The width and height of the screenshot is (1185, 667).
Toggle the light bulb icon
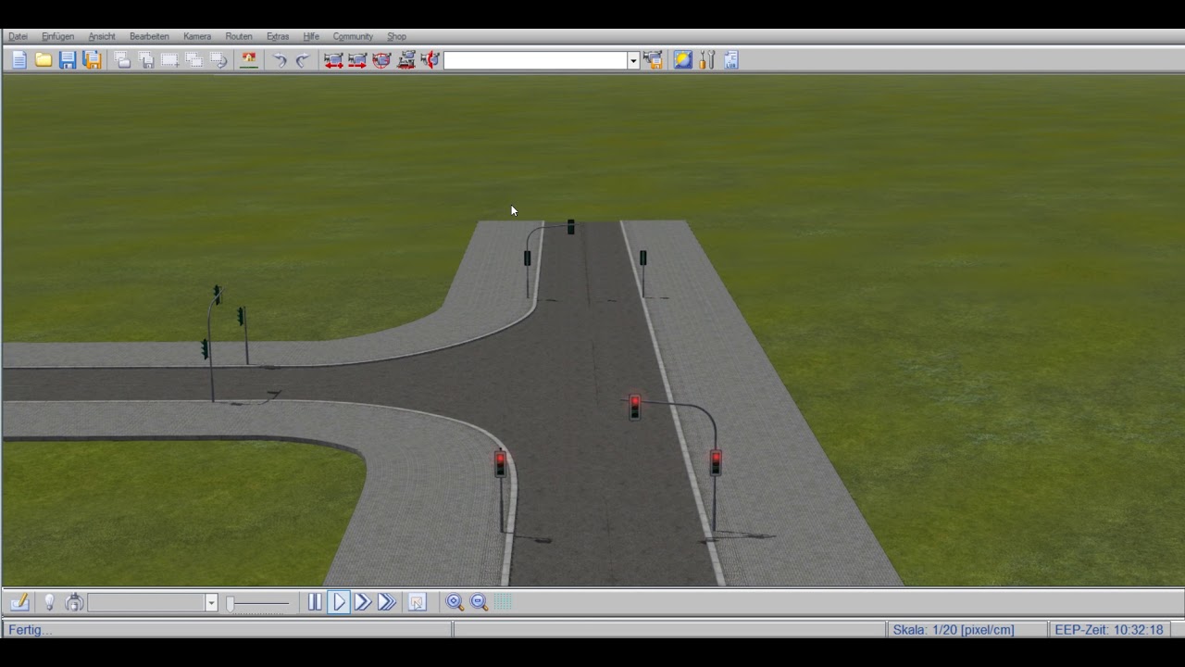(x=50, y=602)
